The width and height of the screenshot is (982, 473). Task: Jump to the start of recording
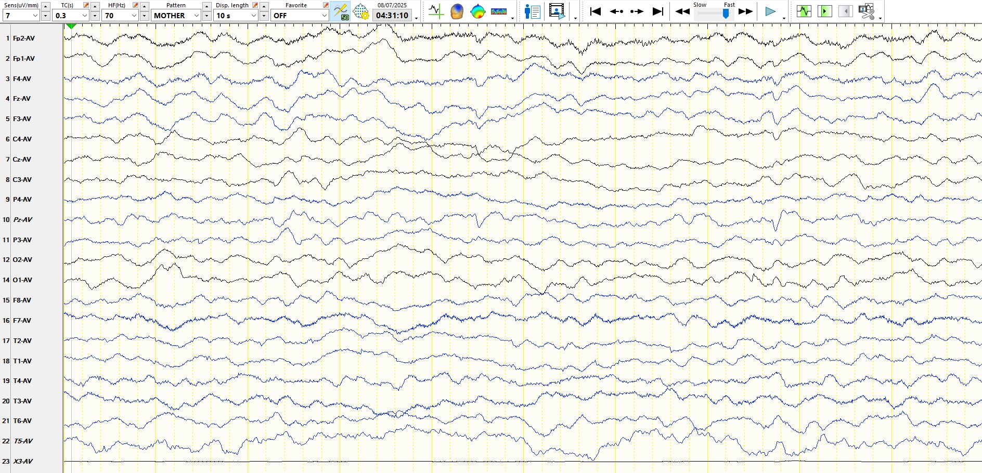click(x=596, y=11)
